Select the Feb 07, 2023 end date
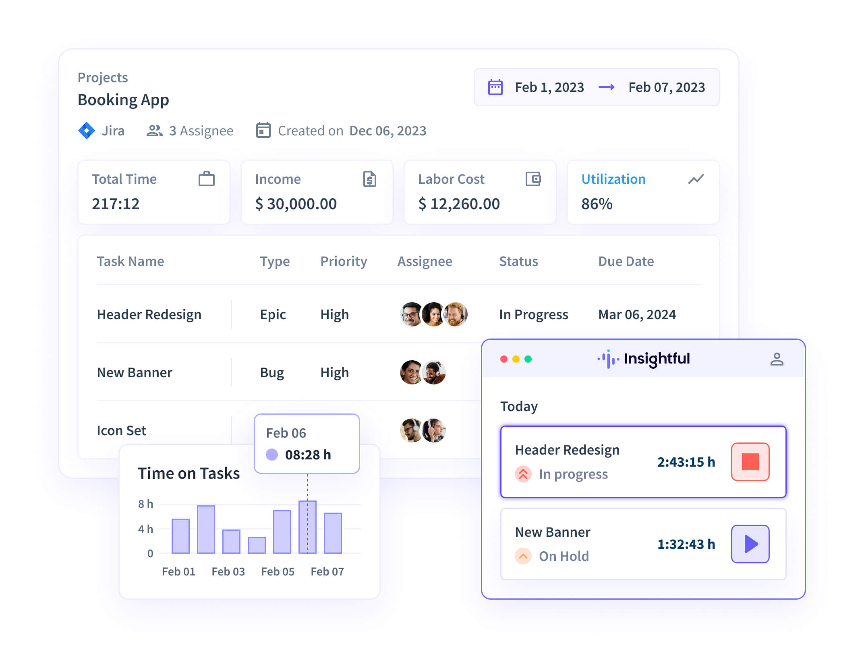The height and width of the screenshot is (648, 864). [x=667, y=87]
